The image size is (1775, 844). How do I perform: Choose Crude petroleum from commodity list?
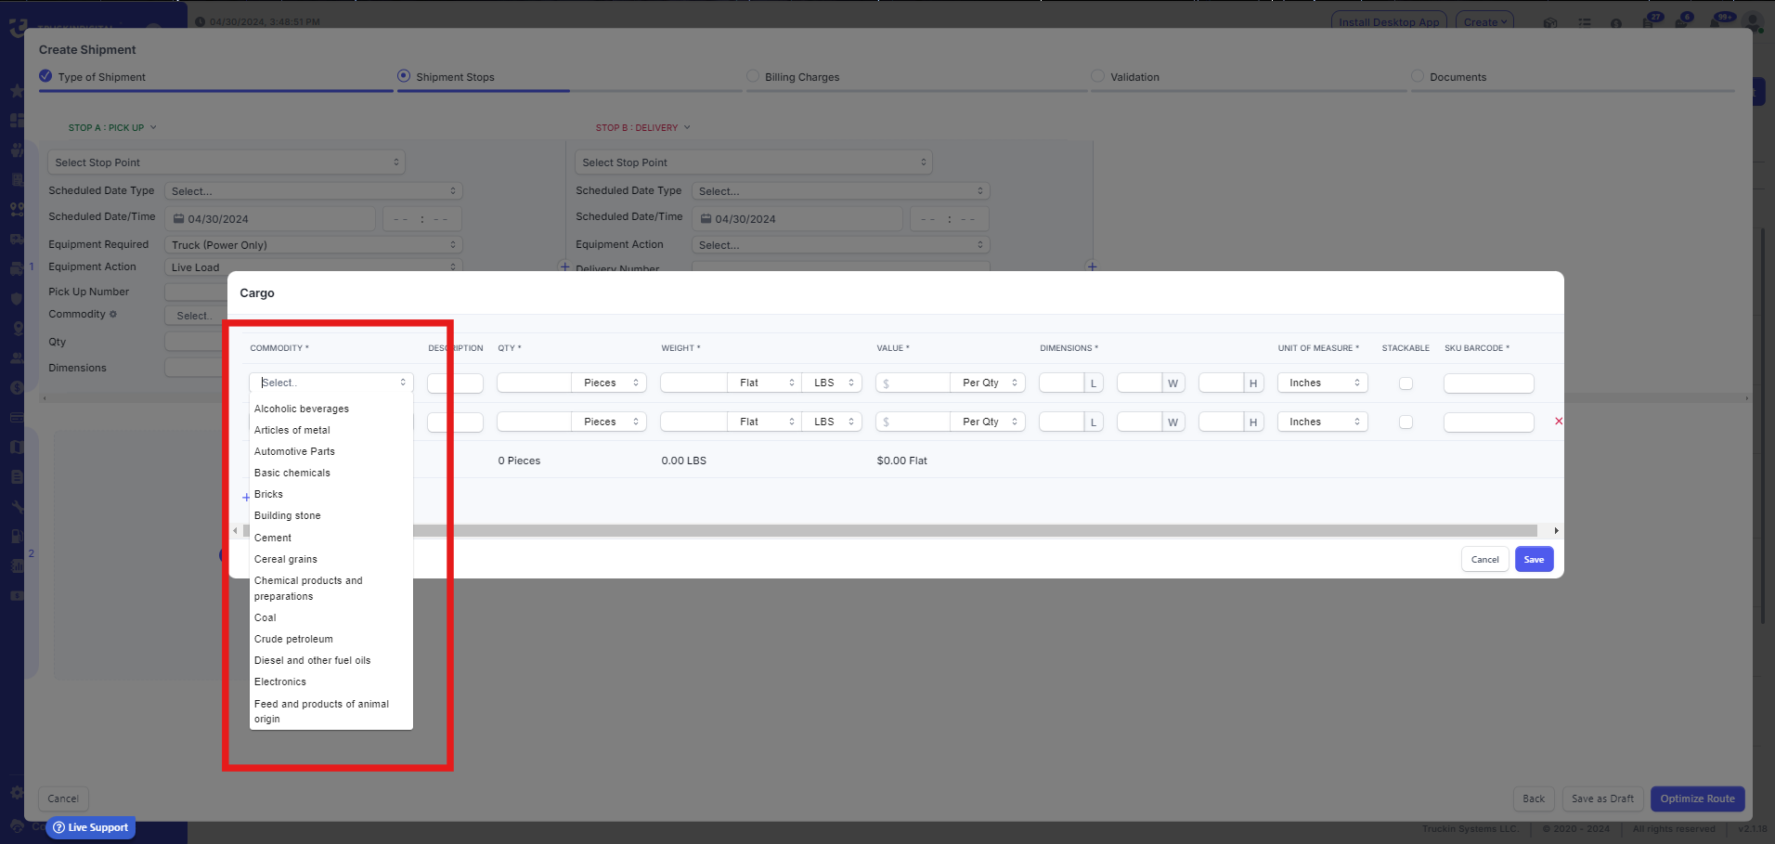coord(293,639)
